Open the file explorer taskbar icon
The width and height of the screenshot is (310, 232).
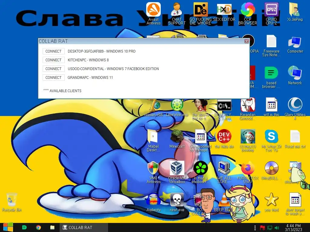pos(52,227)
